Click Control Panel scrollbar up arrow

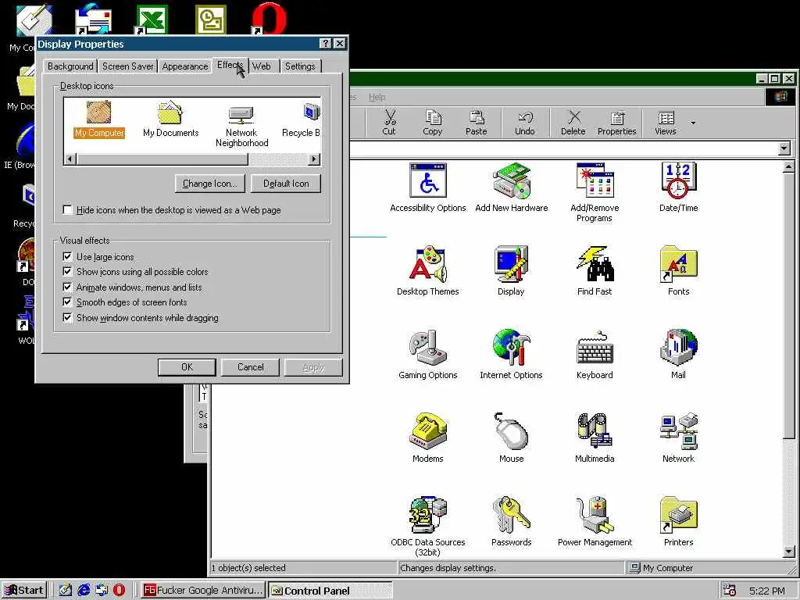tap(788, 166)
